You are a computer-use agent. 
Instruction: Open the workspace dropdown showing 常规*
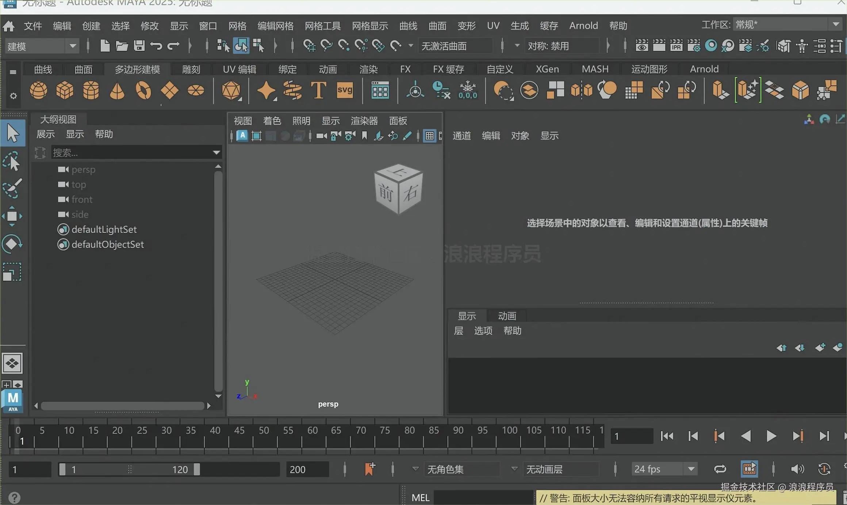click(835, 24)
